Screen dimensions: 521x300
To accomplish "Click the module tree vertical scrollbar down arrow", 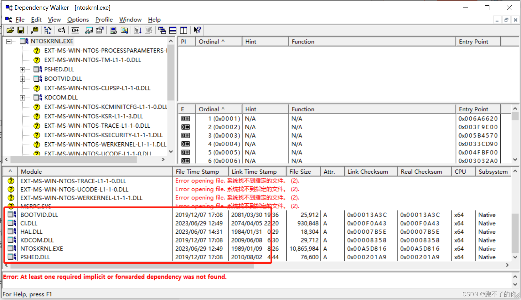I will (171, 152).
